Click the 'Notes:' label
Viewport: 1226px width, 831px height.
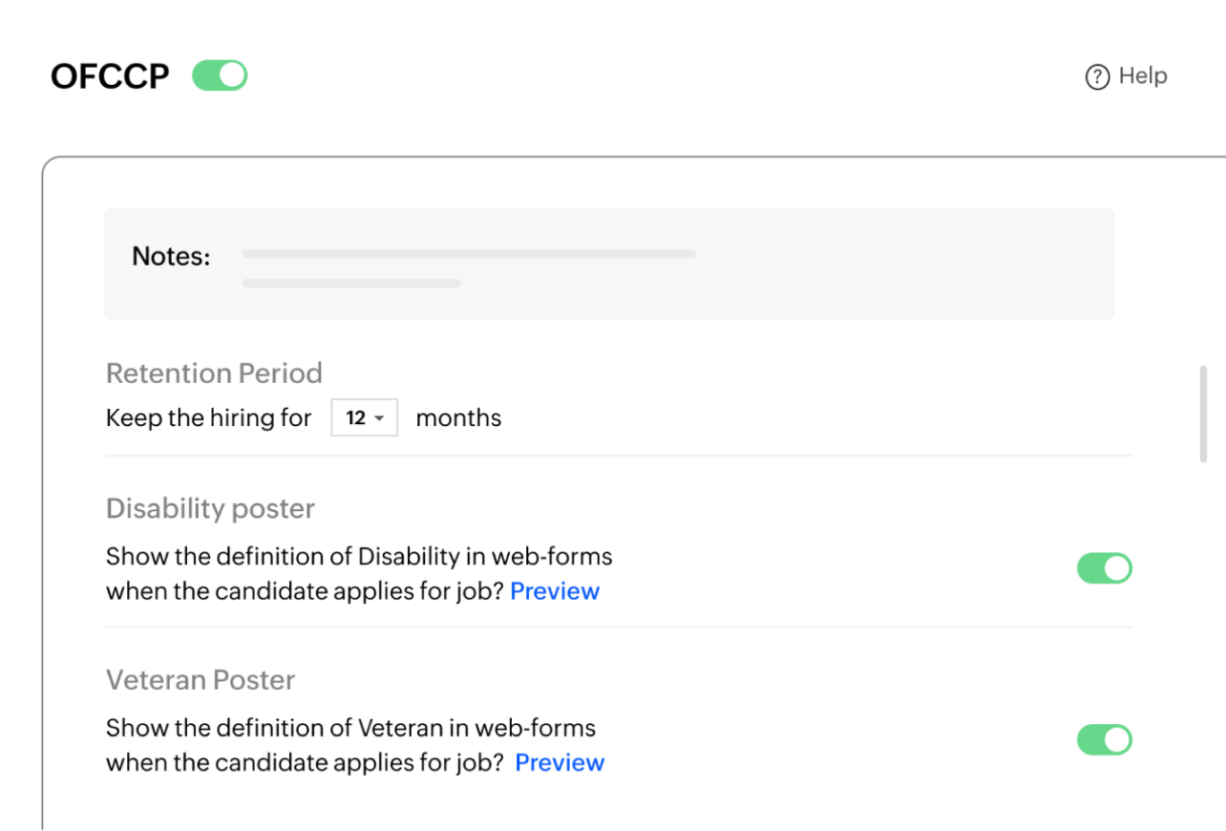point(171,257)
